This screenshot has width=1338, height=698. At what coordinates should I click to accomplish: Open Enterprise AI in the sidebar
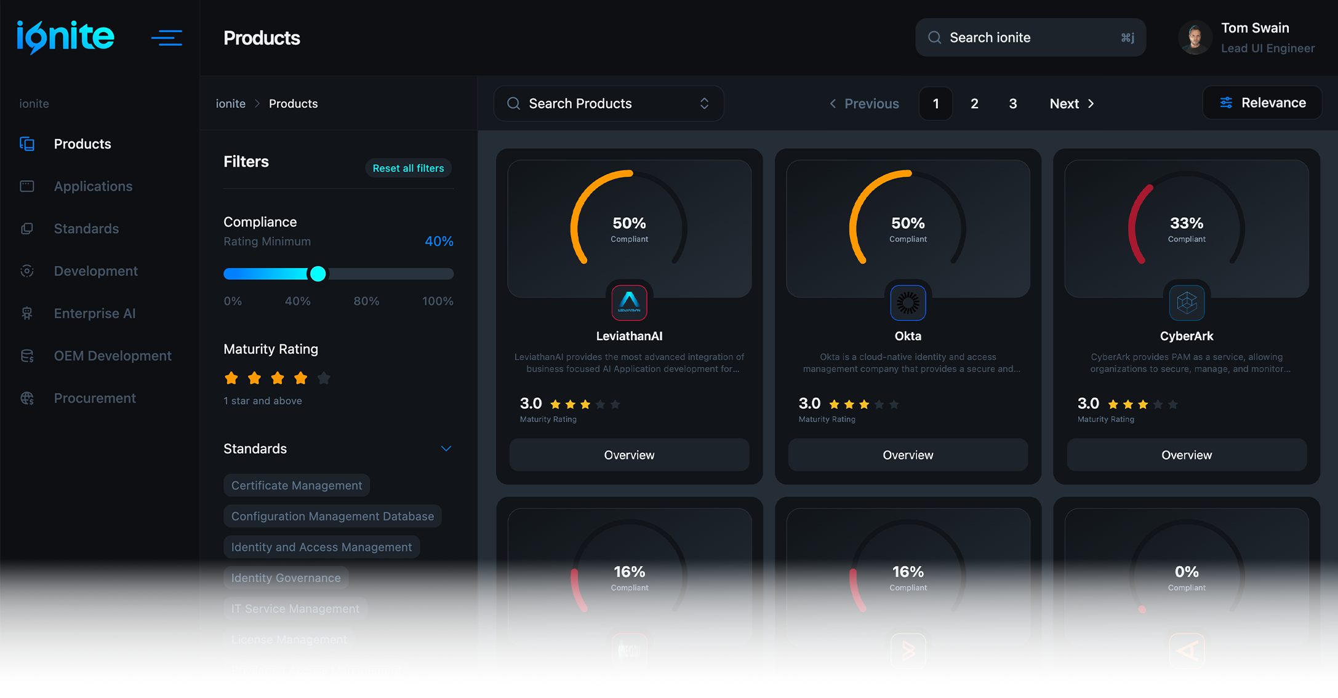click(94, 314)
